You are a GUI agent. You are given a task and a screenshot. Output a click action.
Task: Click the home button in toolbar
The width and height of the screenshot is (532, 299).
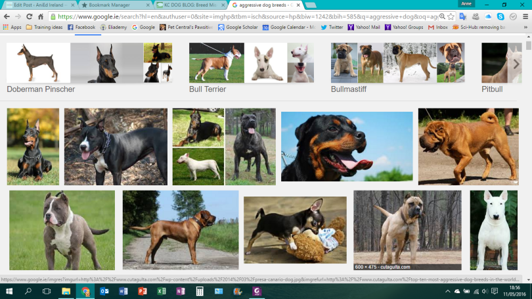[41, 16]
